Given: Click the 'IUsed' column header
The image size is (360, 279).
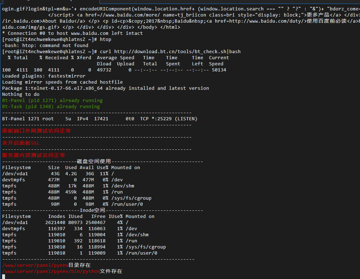Looking at the screenshot, I should click(x=75, y=217).
